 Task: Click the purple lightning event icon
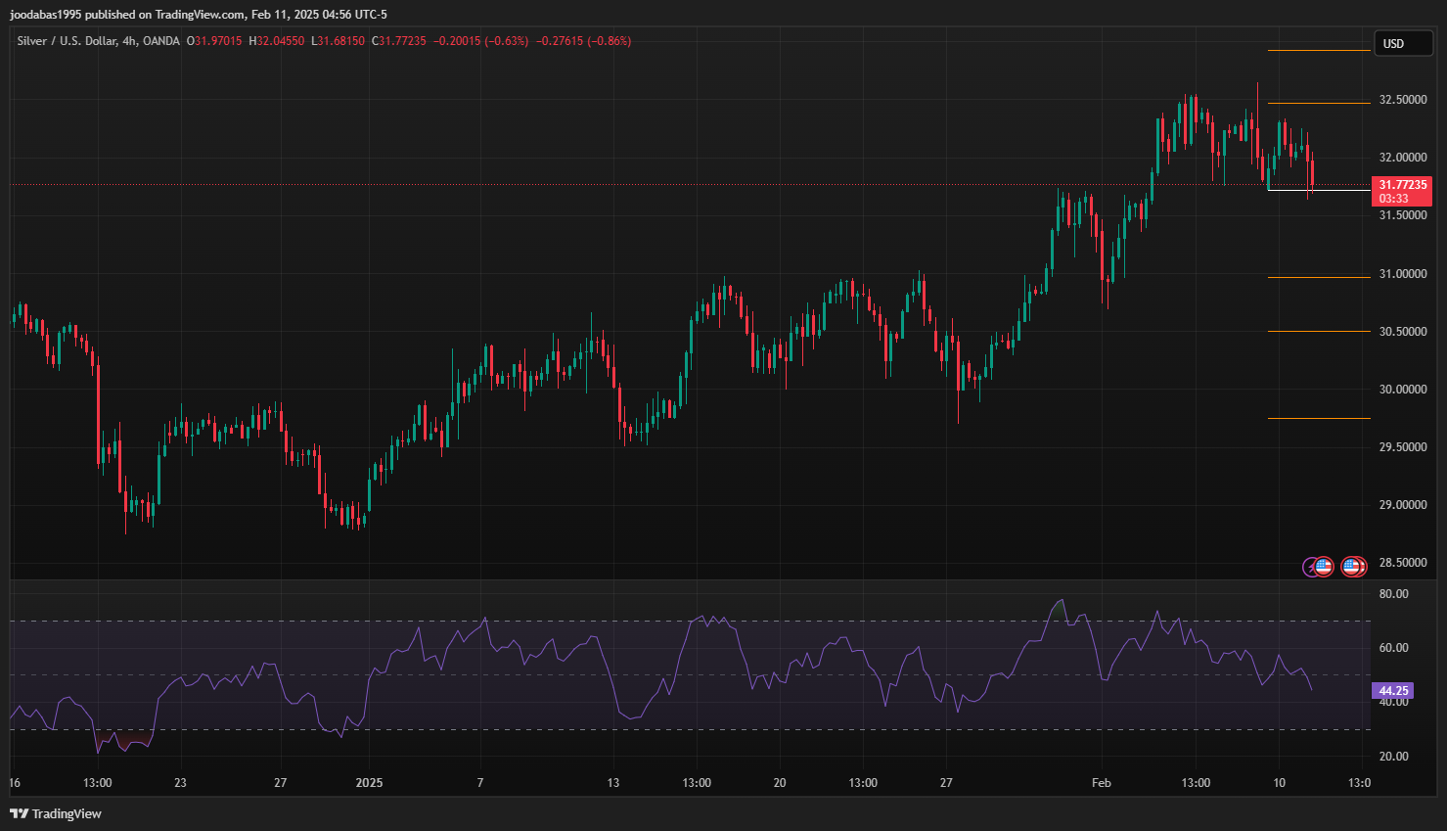pyautogui.click(x=1309, y=567)
